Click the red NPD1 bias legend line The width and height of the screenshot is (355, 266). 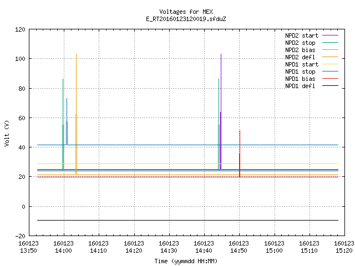point(330,79)
